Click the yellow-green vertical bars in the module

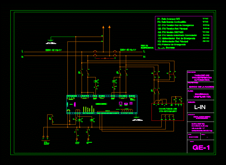tap(88, 109)
